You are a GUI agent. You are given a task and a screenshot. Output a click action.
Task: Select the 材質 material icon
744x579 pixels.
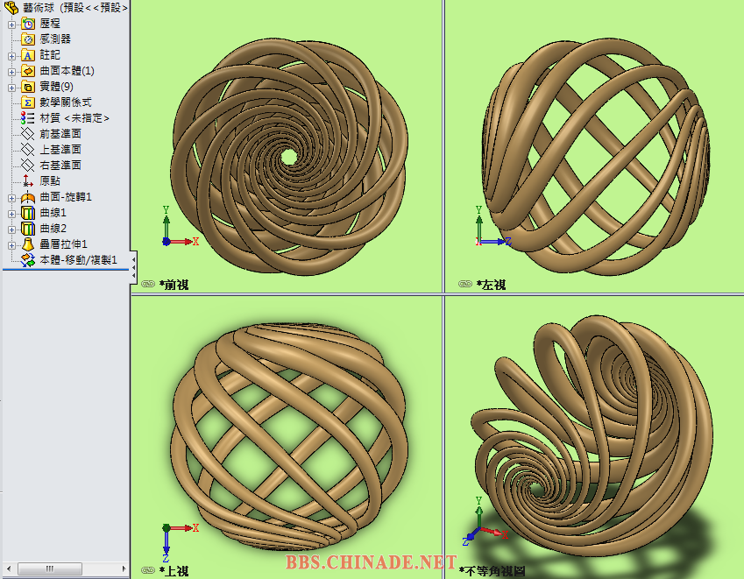pyautogui.click(x=28, y=118)
